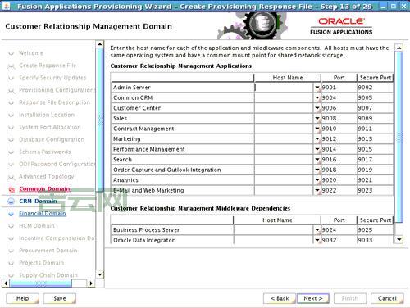Open Order Capture and Outlook Integration dropdown
Image resolution: width=410 pixels, height=308 pixels.
pyautogui.click(x=317, y=170)
